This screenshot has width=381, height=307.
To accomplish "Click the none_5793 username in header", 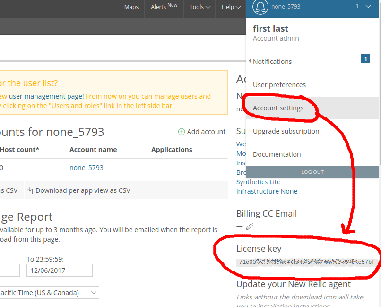I will pyautogui.click(x=286, y=7).
